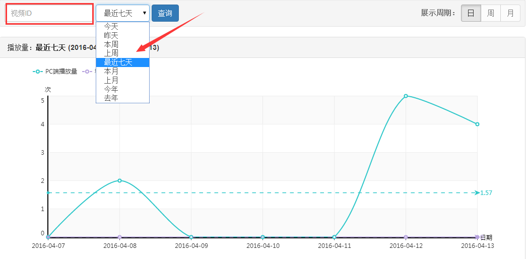Click the 2016-04-08 teal data point
526x259 pixels.
(119, 180)
